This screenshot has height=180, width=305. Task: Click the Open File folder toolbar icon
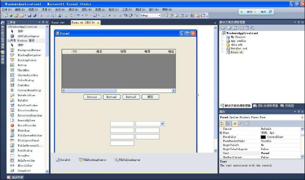coord(16,15)
